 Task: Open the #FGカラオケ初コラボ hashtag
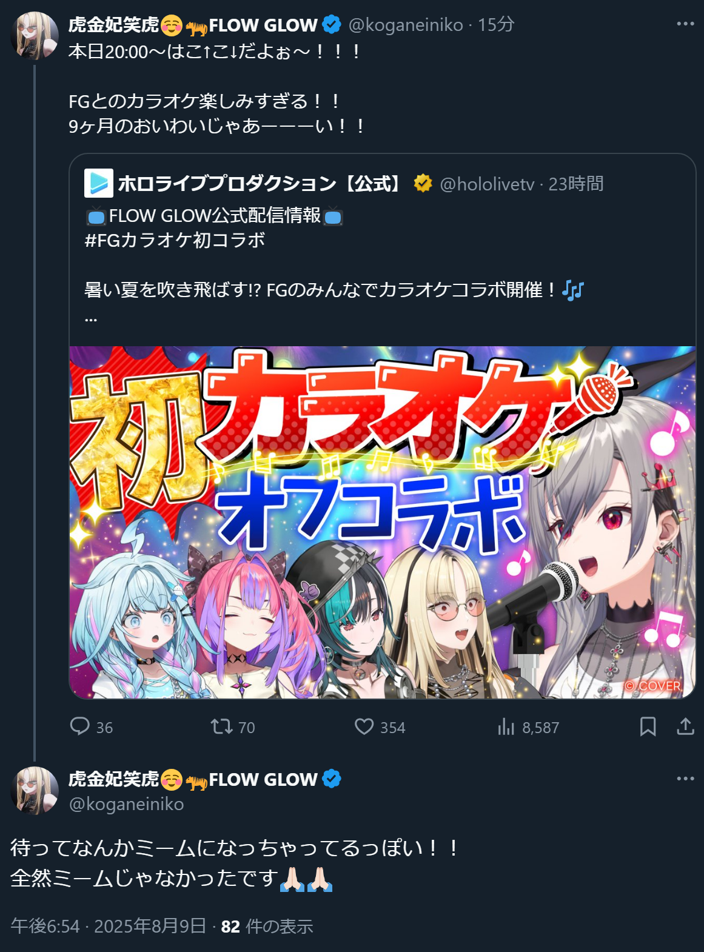(x=175, y=240)
